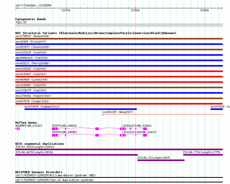Click purple bar under Length:38324 duplication

point(76,155)
